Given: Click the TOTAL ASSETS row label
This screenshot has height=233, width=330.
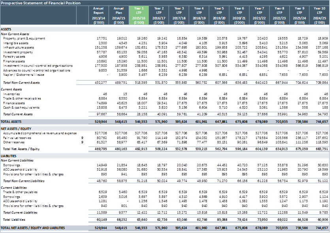Looking at the screenshot, I should [11, 122].
